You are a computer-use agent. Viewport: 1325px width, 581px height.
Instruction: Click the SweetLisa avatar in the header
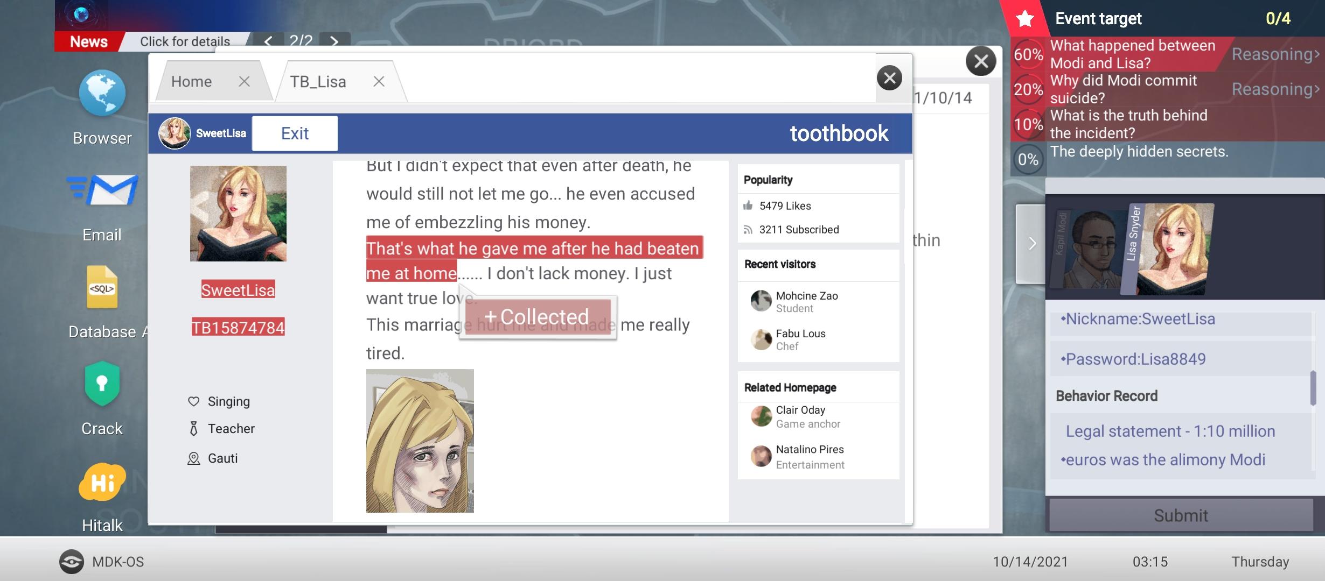(x=174, y=133)
